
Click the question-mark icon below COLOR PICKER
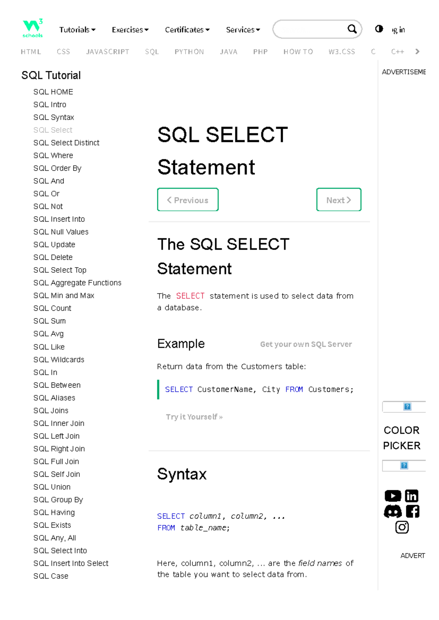pyautogui.click(x=404, y=465)
